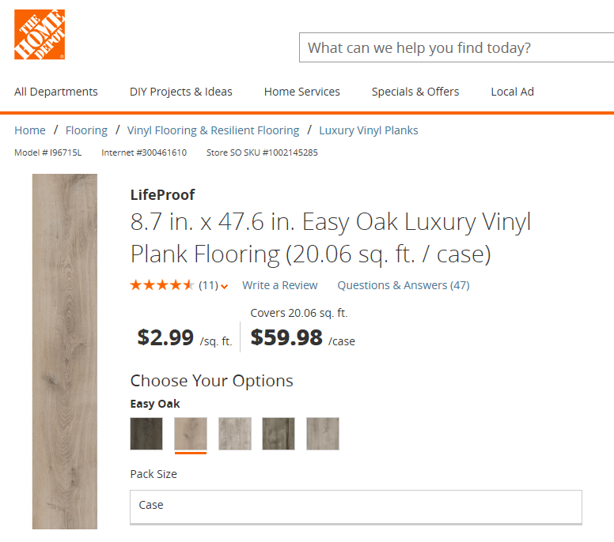Image resolution: width=614 pixels, height=542 pixels.
Task: Open the Home Services menu
Action: [x=302, y=92]
